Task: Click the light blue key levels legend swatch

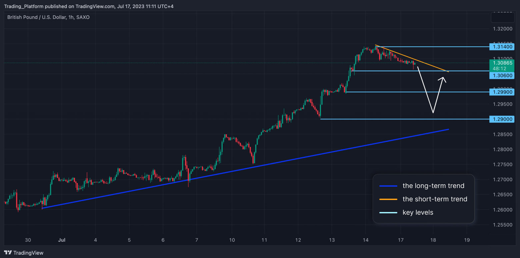Action: point(388,213)
